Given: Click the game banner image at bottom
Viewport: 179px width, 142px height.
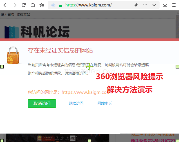Looking at the screenshot, I should [x=57, y=138].
